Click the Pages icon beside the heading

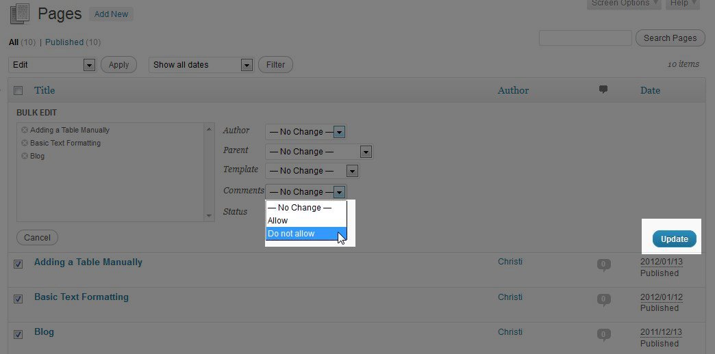pyautogui.click(x=20, y=13)
